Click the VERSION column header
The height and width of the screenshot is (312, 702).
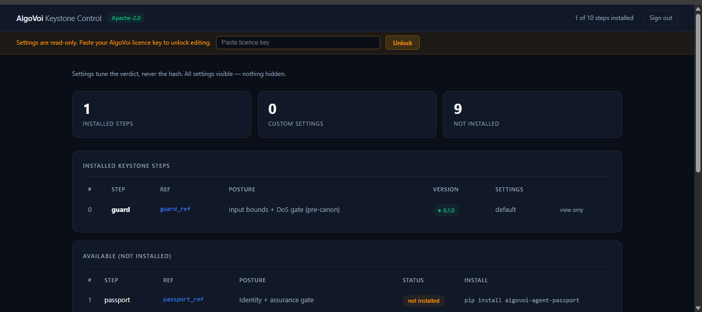click(446, 189)
